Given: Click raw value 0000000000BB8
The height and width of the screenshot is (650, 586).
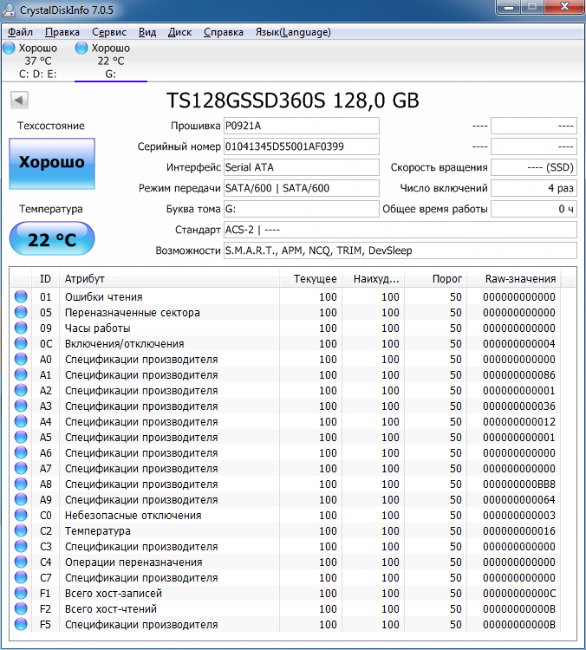Looking at the screenshot, I should click(x=518, y=484).
